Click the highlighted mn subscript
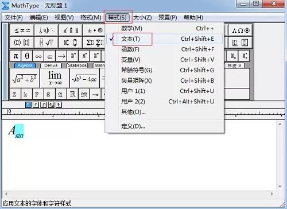287x209 pixels. [20, 136]
